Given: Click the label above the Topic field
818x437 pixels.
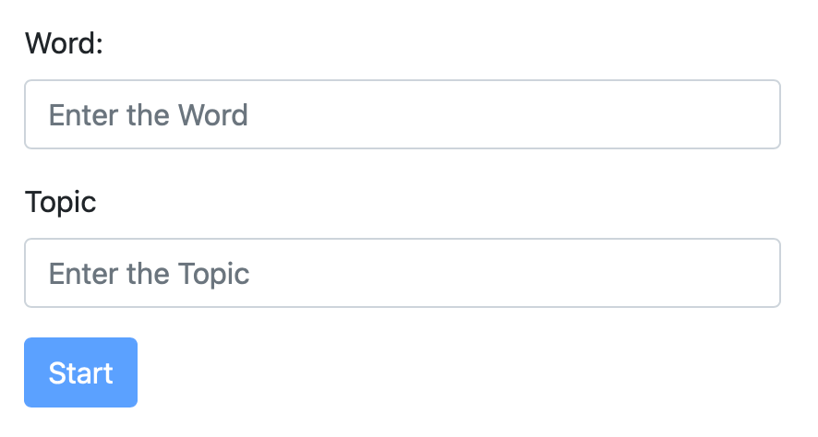Looking at the screenshot, I should [x=61, y=202].
